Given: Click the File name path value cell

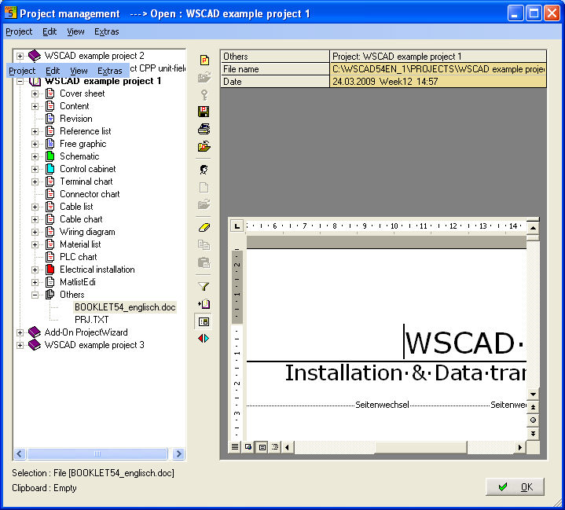Looking at the screenshot, I should (438, 69).
